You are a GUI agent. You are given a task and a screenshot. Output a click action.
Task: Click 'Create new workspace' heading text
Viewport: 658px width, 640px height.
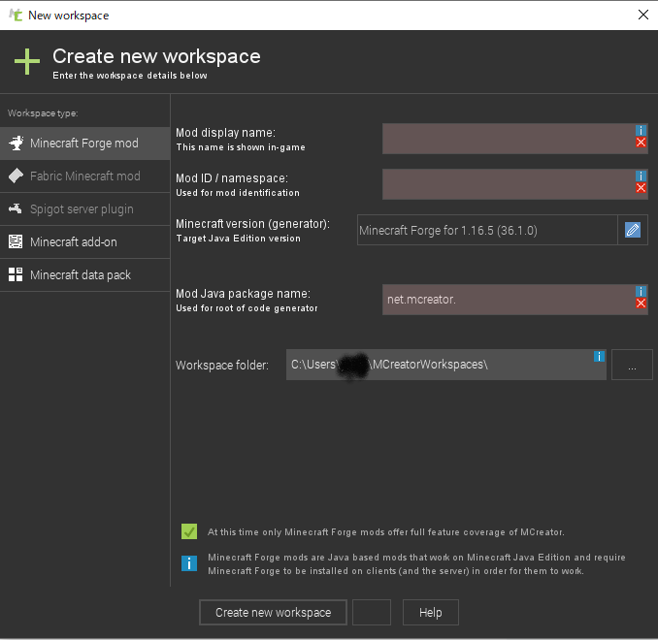[x=156, y=57]
